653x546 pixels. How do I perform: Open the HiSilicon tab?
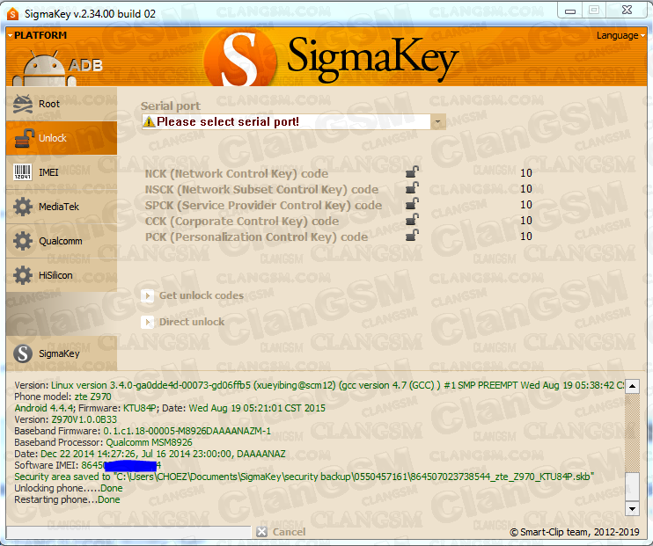(x=62, y=275)
